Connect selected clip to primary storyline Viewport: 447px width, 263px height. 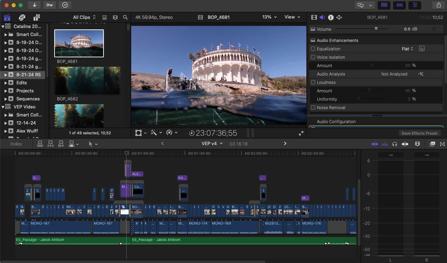[x=40, y=144]
